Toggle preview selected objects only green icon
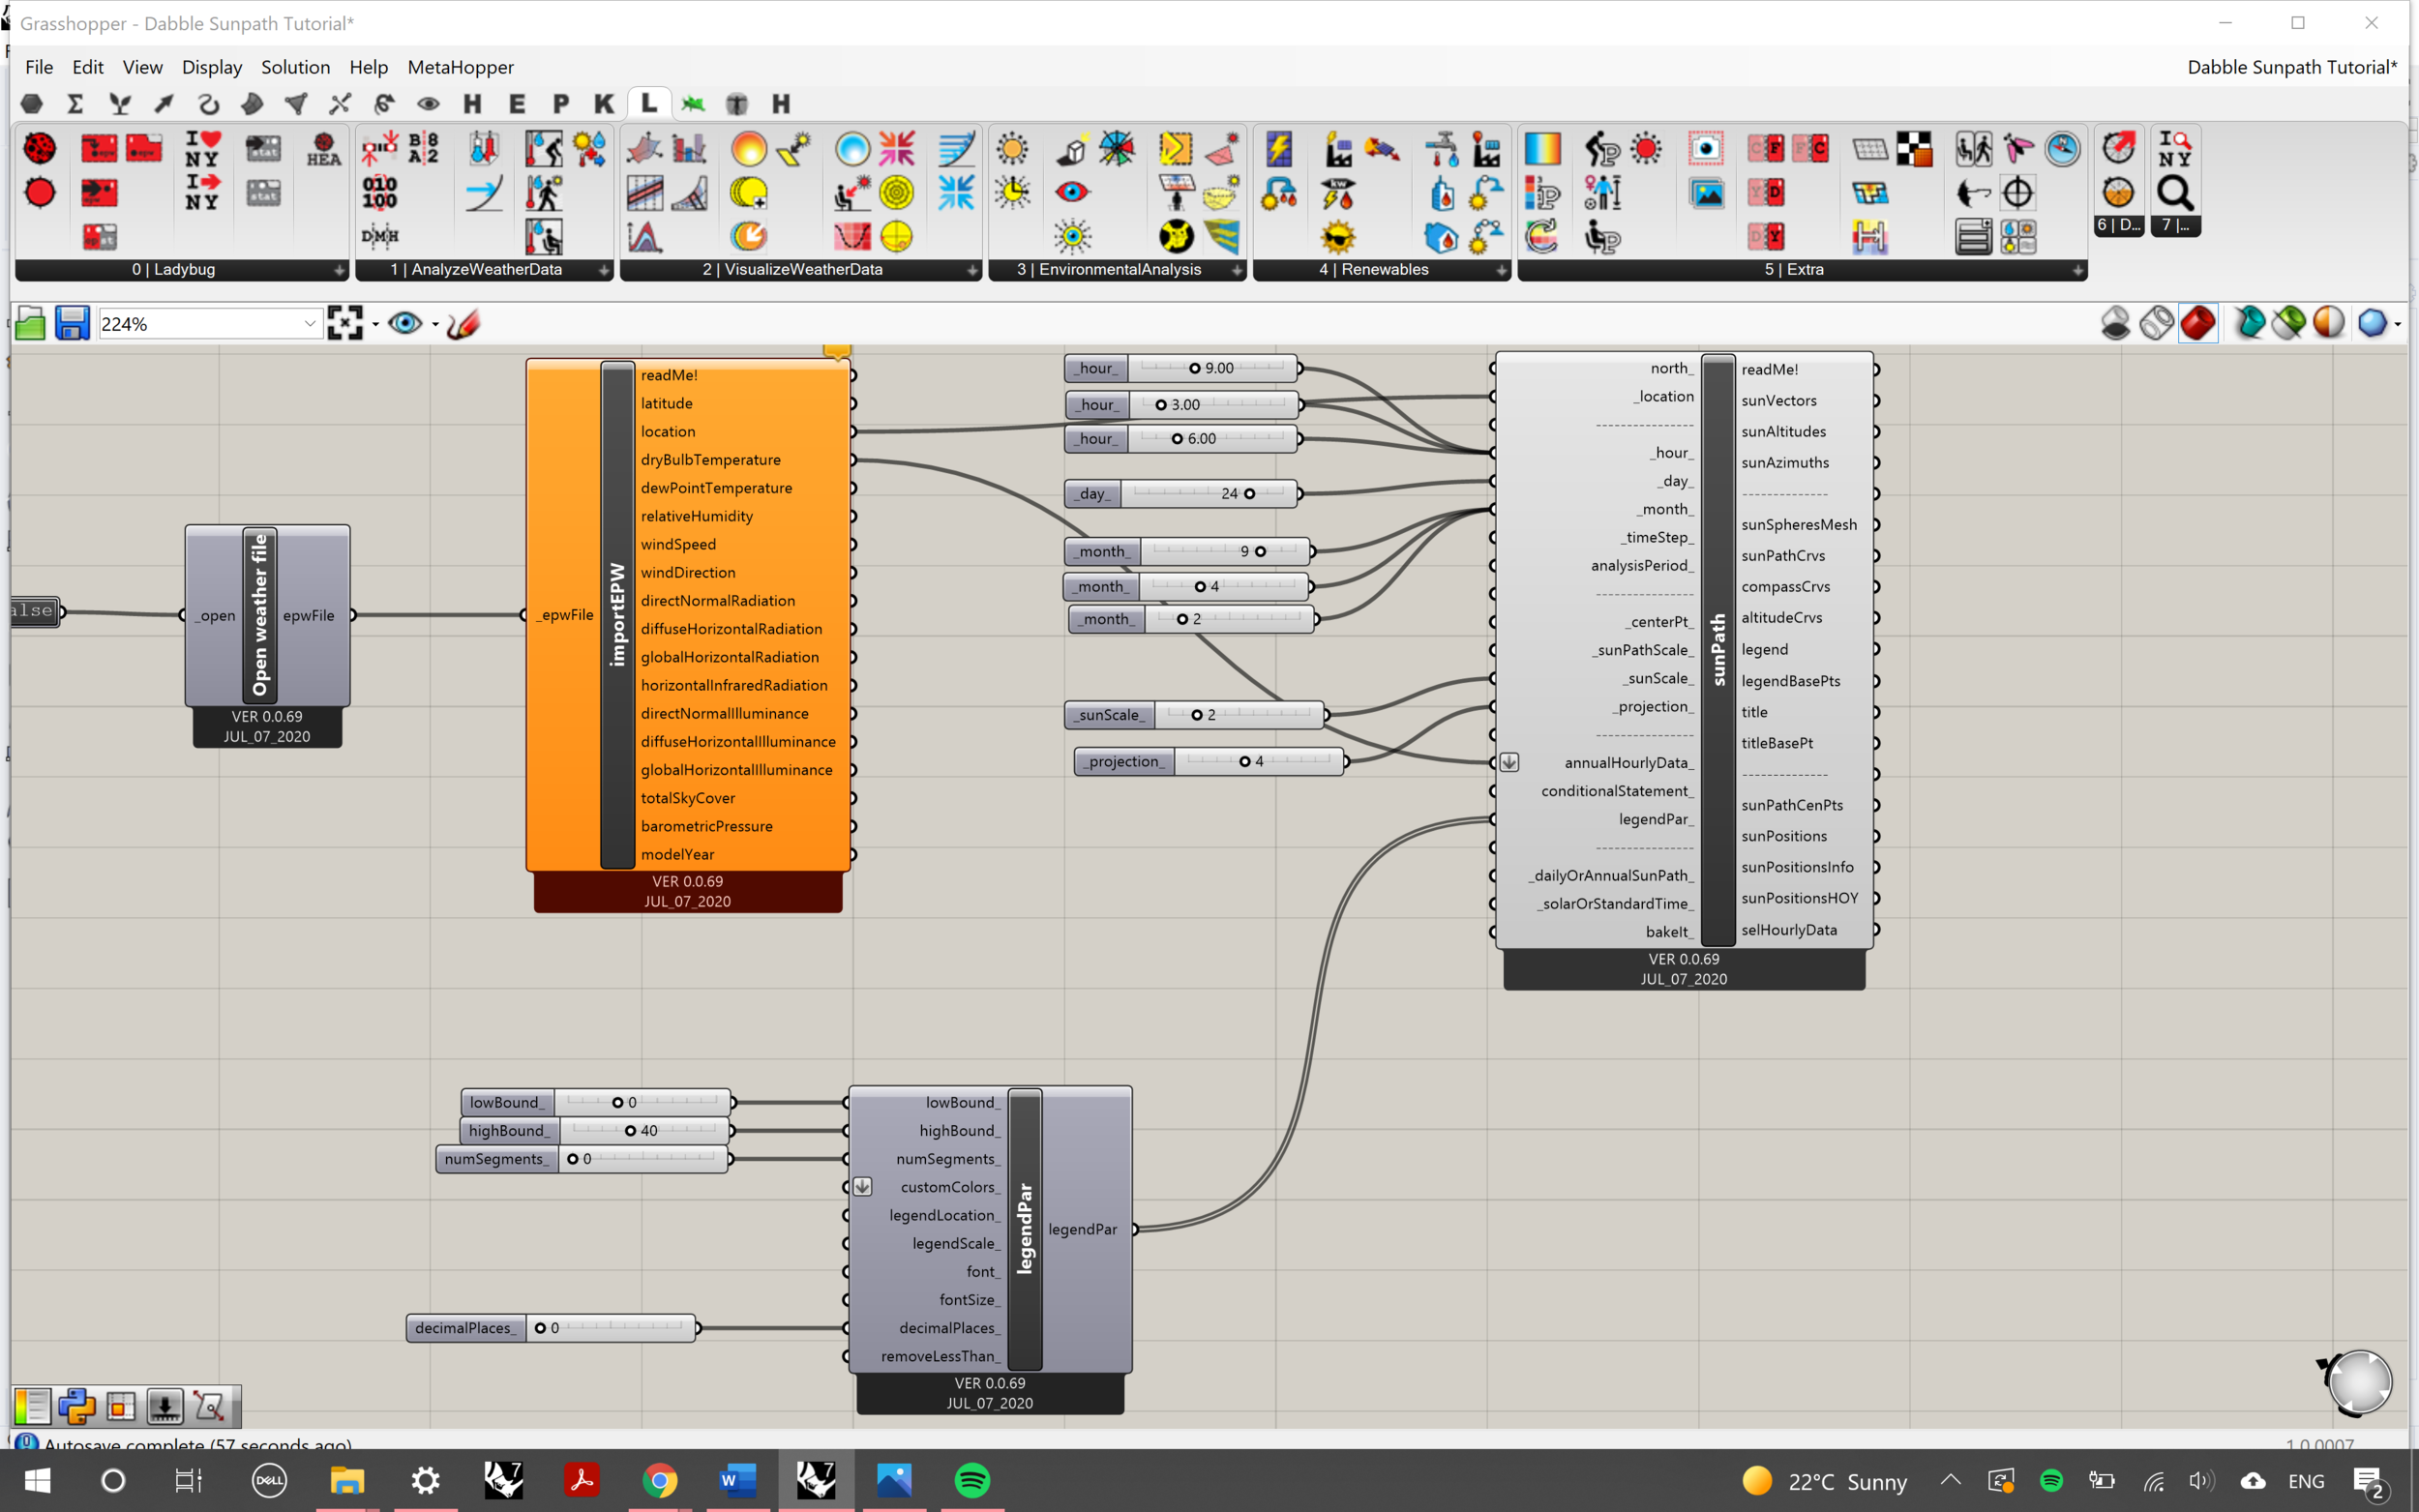Screen dimensions: 2419x1512 2288,323
